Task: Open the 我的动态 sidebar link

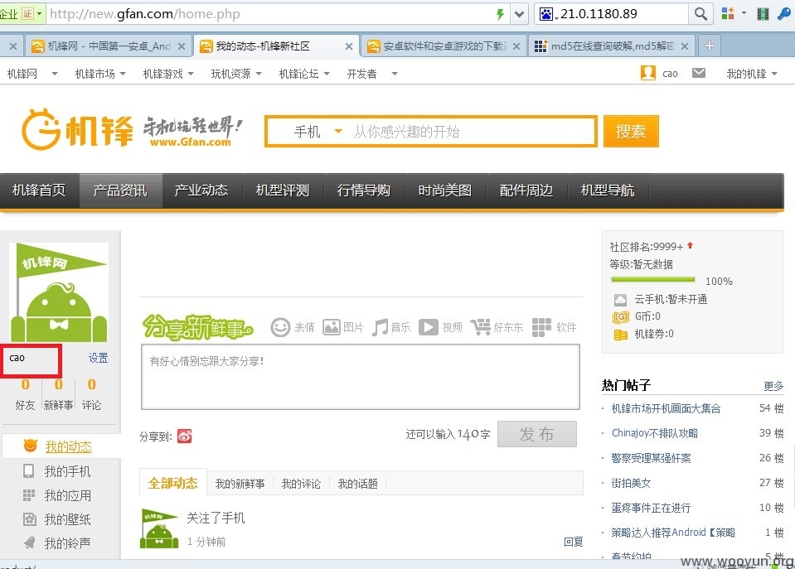Action: click(69, 446)
